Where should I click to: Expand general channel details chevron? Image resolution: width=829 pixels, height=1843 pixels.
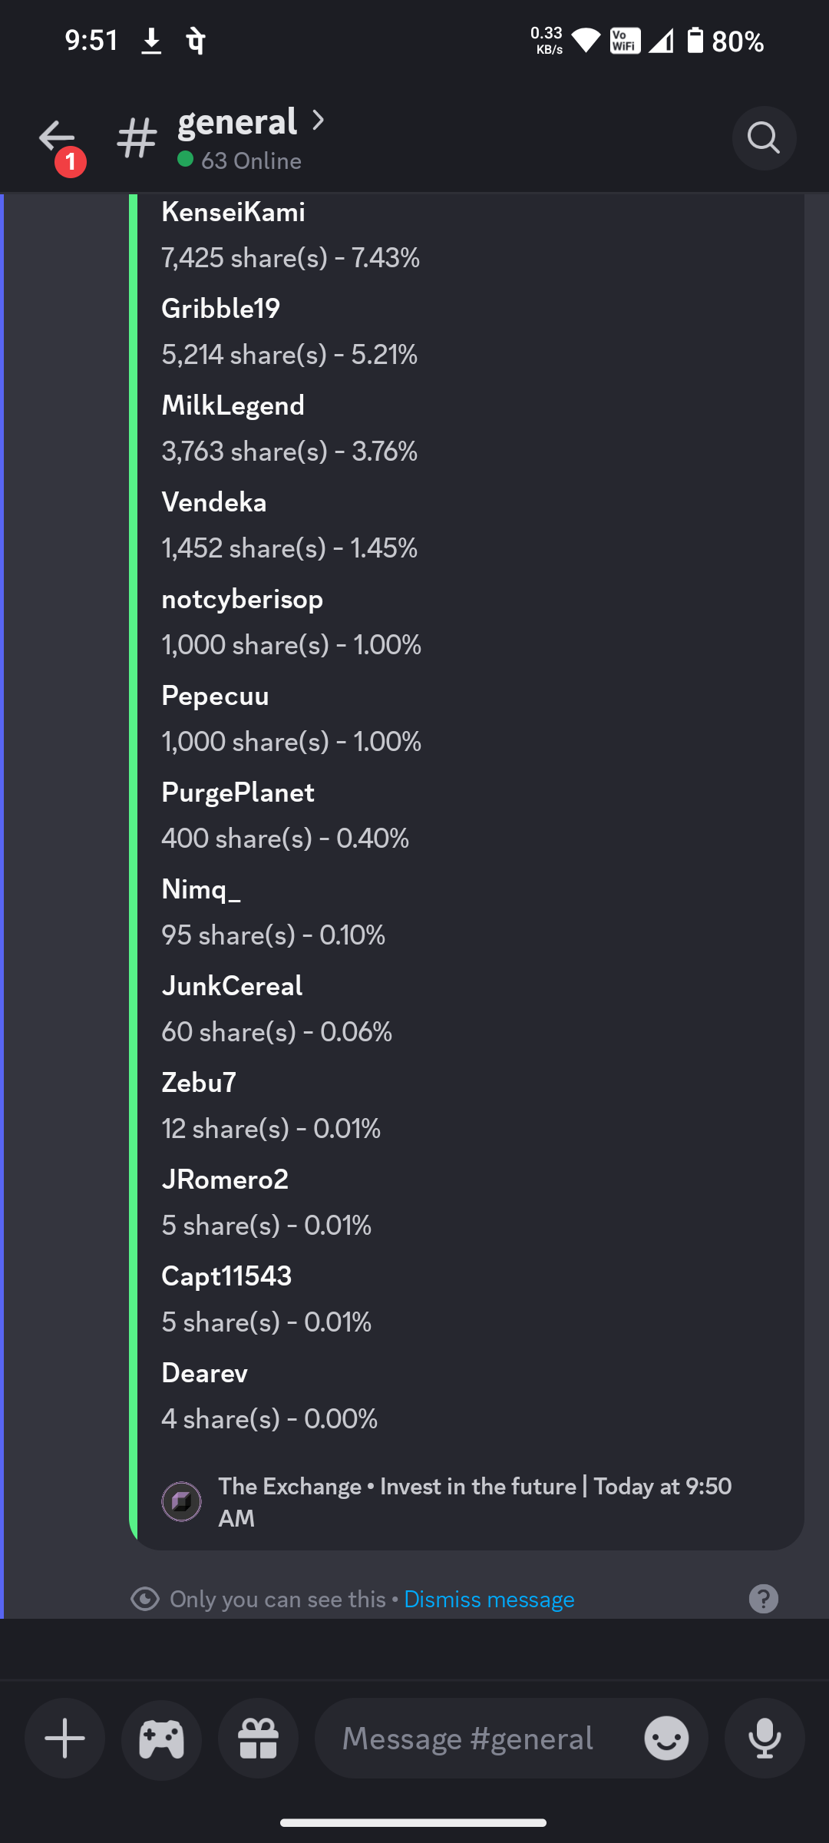pos(319,121)
